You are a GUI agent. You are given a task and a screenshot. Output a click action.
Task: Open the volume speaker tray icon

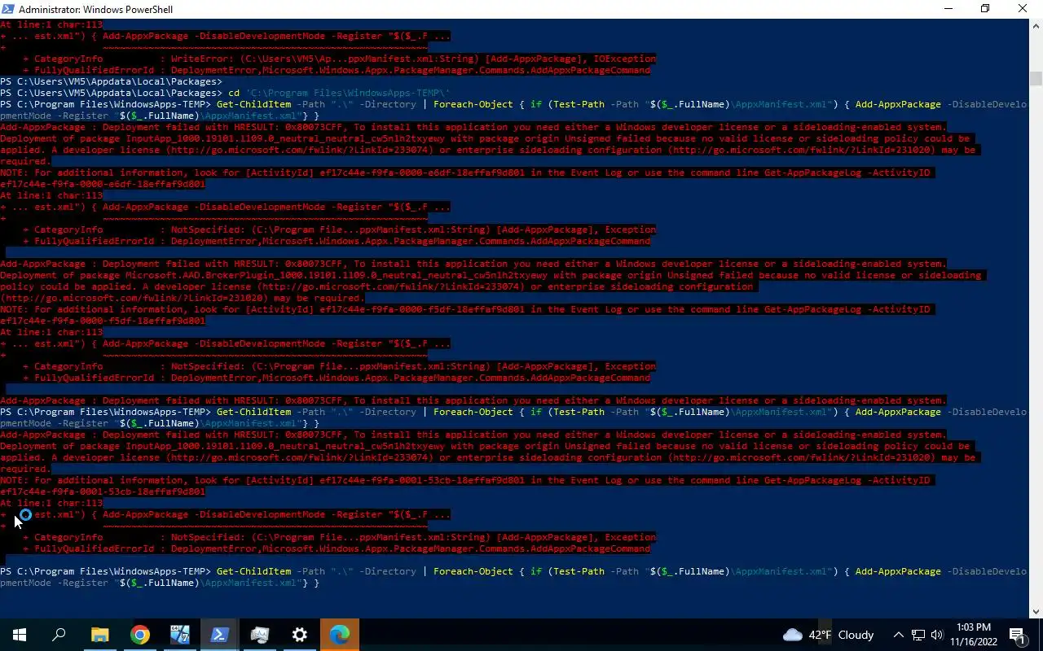tap(937, 635)
